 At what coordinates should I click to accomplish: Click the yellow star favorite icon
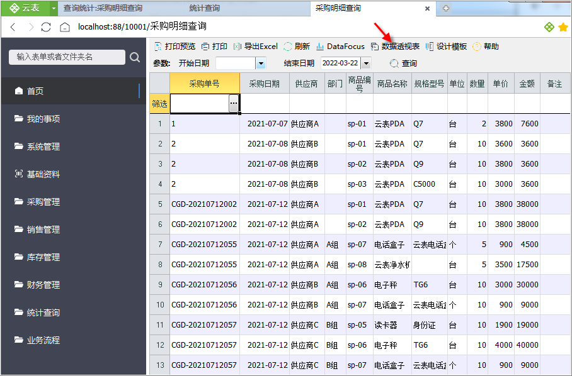tap(563, 27)
